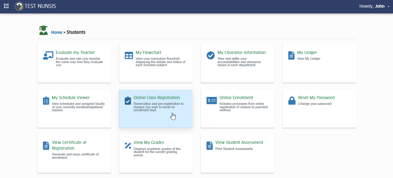Click 'Displays academic grades' description text
Viewport: 393px width, 178px height.
click(x=157, y=152)
